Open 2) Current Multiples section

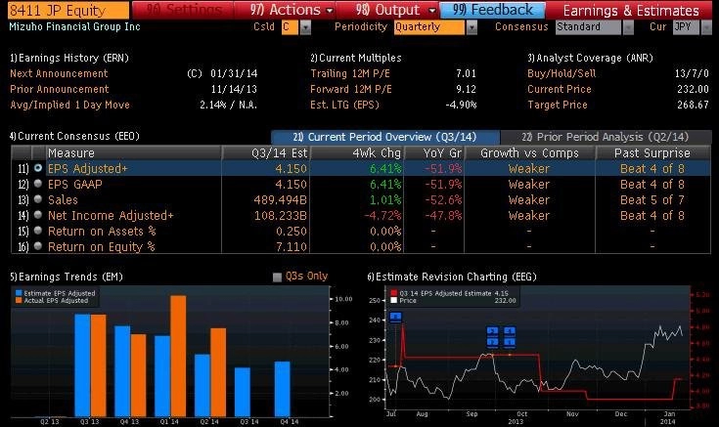(356, 58)
